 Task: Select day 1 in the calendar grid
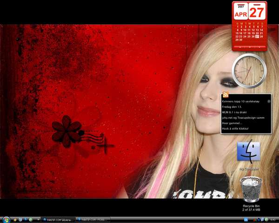click(x=238, y=26)
